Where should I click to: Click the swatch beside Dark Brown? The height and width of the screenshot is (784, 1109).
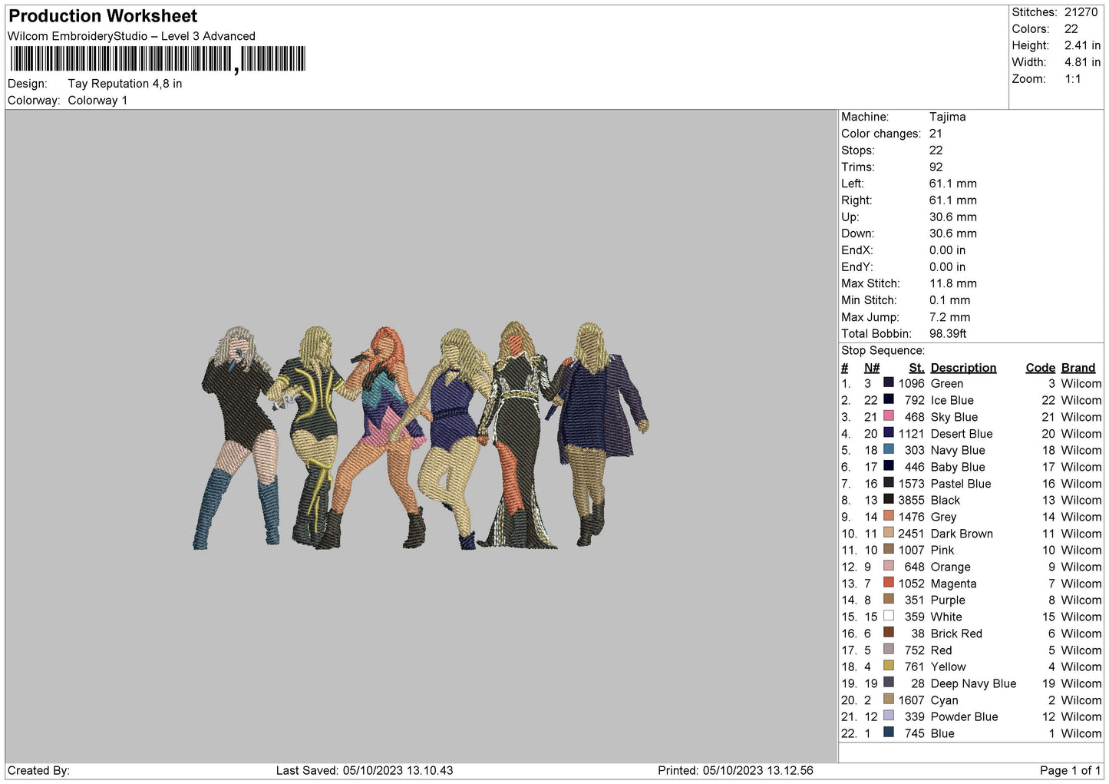[x=888, y=532]
